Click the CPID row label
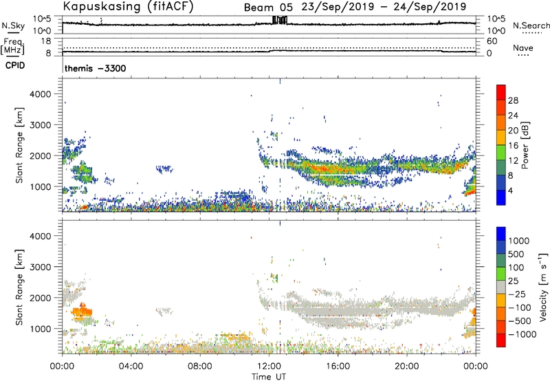550x381 pixels. [x=15, y=65]
